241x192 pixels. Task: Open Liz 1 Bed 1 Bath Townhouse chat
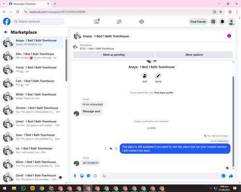[x=32, y=150]
